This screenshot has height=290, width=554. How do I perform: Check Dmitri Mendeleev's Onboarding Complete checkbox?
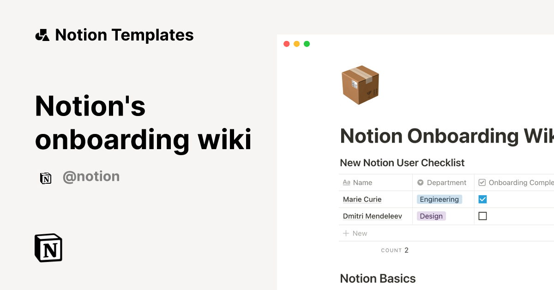(482, 215)
